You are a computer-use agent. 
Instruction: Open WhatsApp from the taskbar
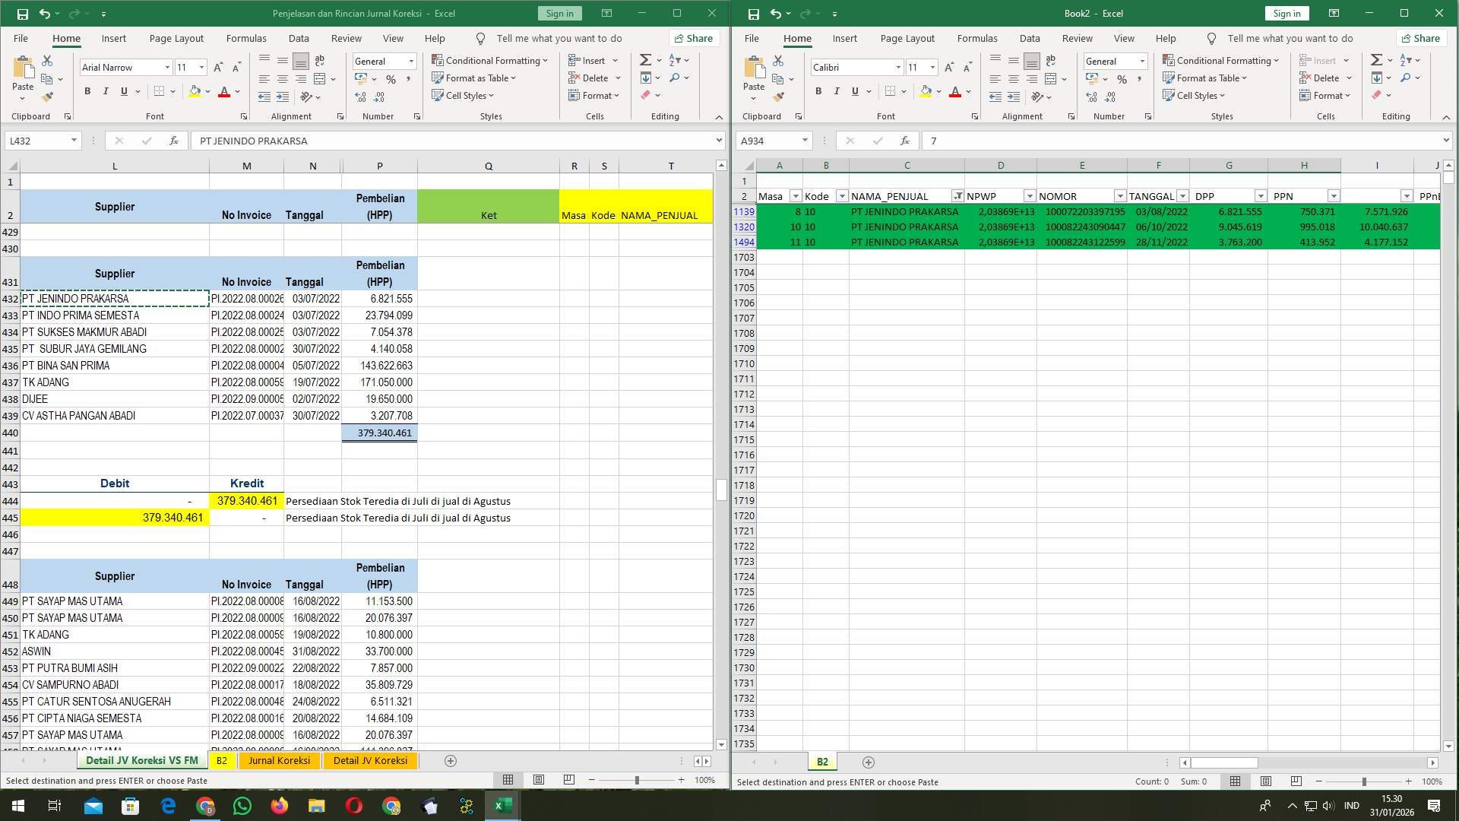tap(242, 805)
